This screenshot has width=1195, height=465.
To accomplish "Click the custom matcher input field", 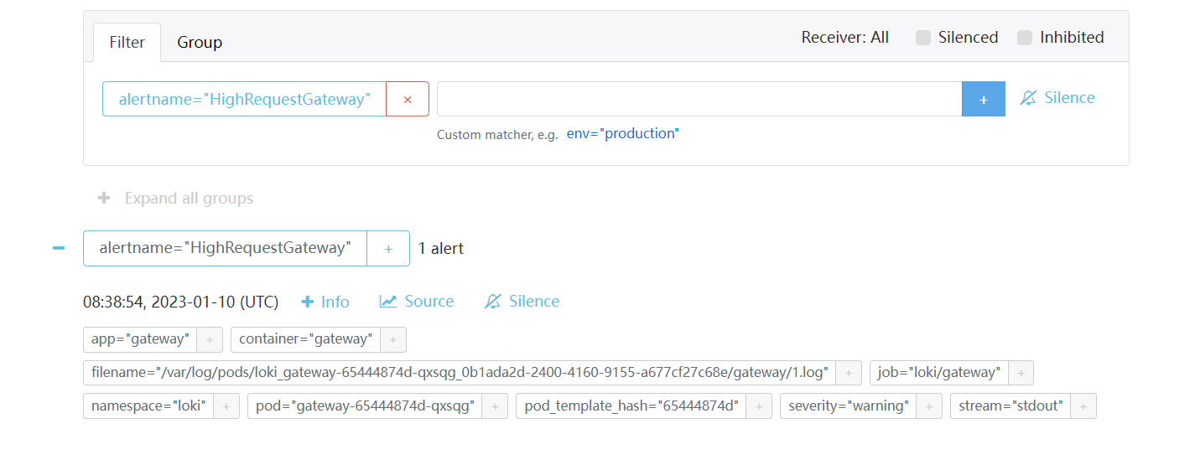I will [x=699, y=99].
